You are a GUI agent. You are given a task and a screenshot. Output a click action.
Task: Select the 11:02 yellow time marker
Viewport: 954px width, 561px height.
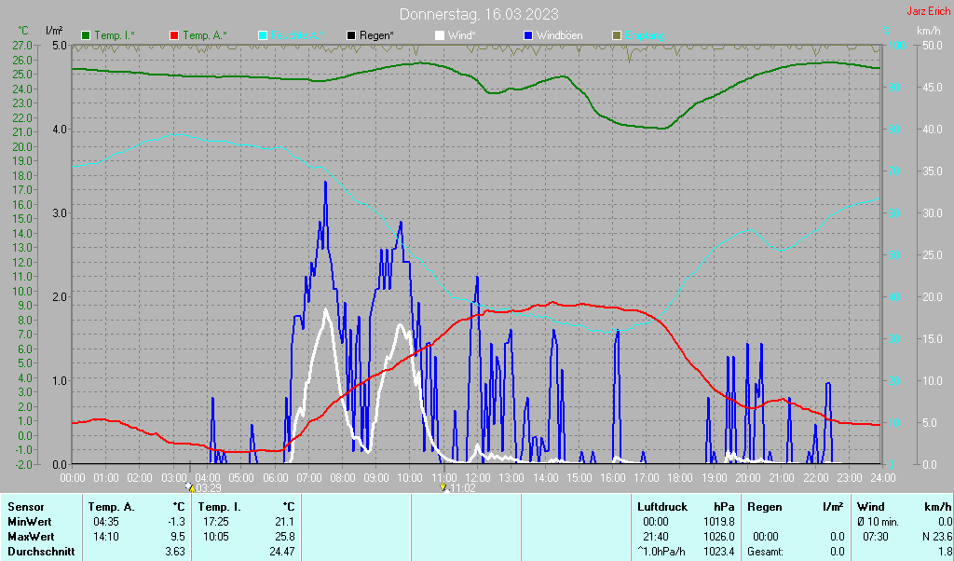[x=444, y=486]
